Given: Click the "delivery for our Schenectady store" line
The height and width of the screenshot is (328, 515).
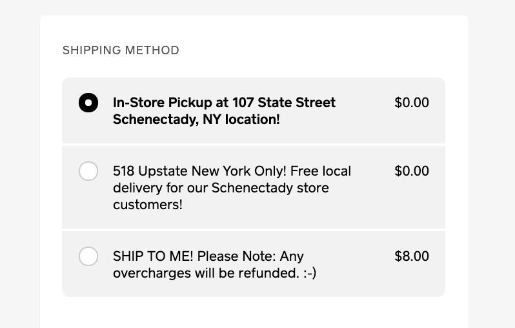Looking at the screenshot, I should (221, 188).
